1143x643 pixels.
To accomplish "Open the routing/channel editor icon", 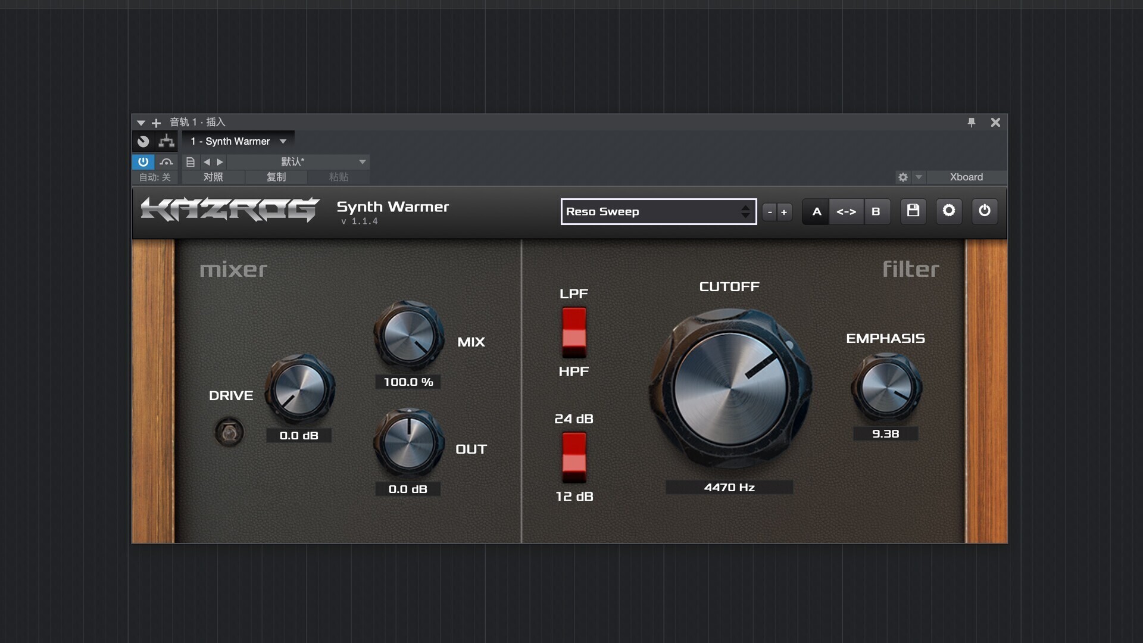I will click(167, 141).
